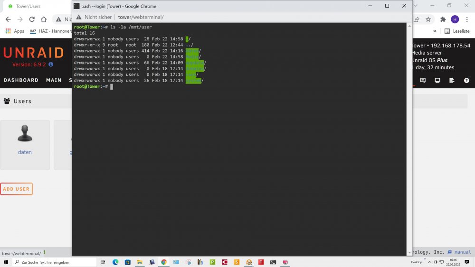Click the Nicht sicher warning in webterminal

click(94, 17)
